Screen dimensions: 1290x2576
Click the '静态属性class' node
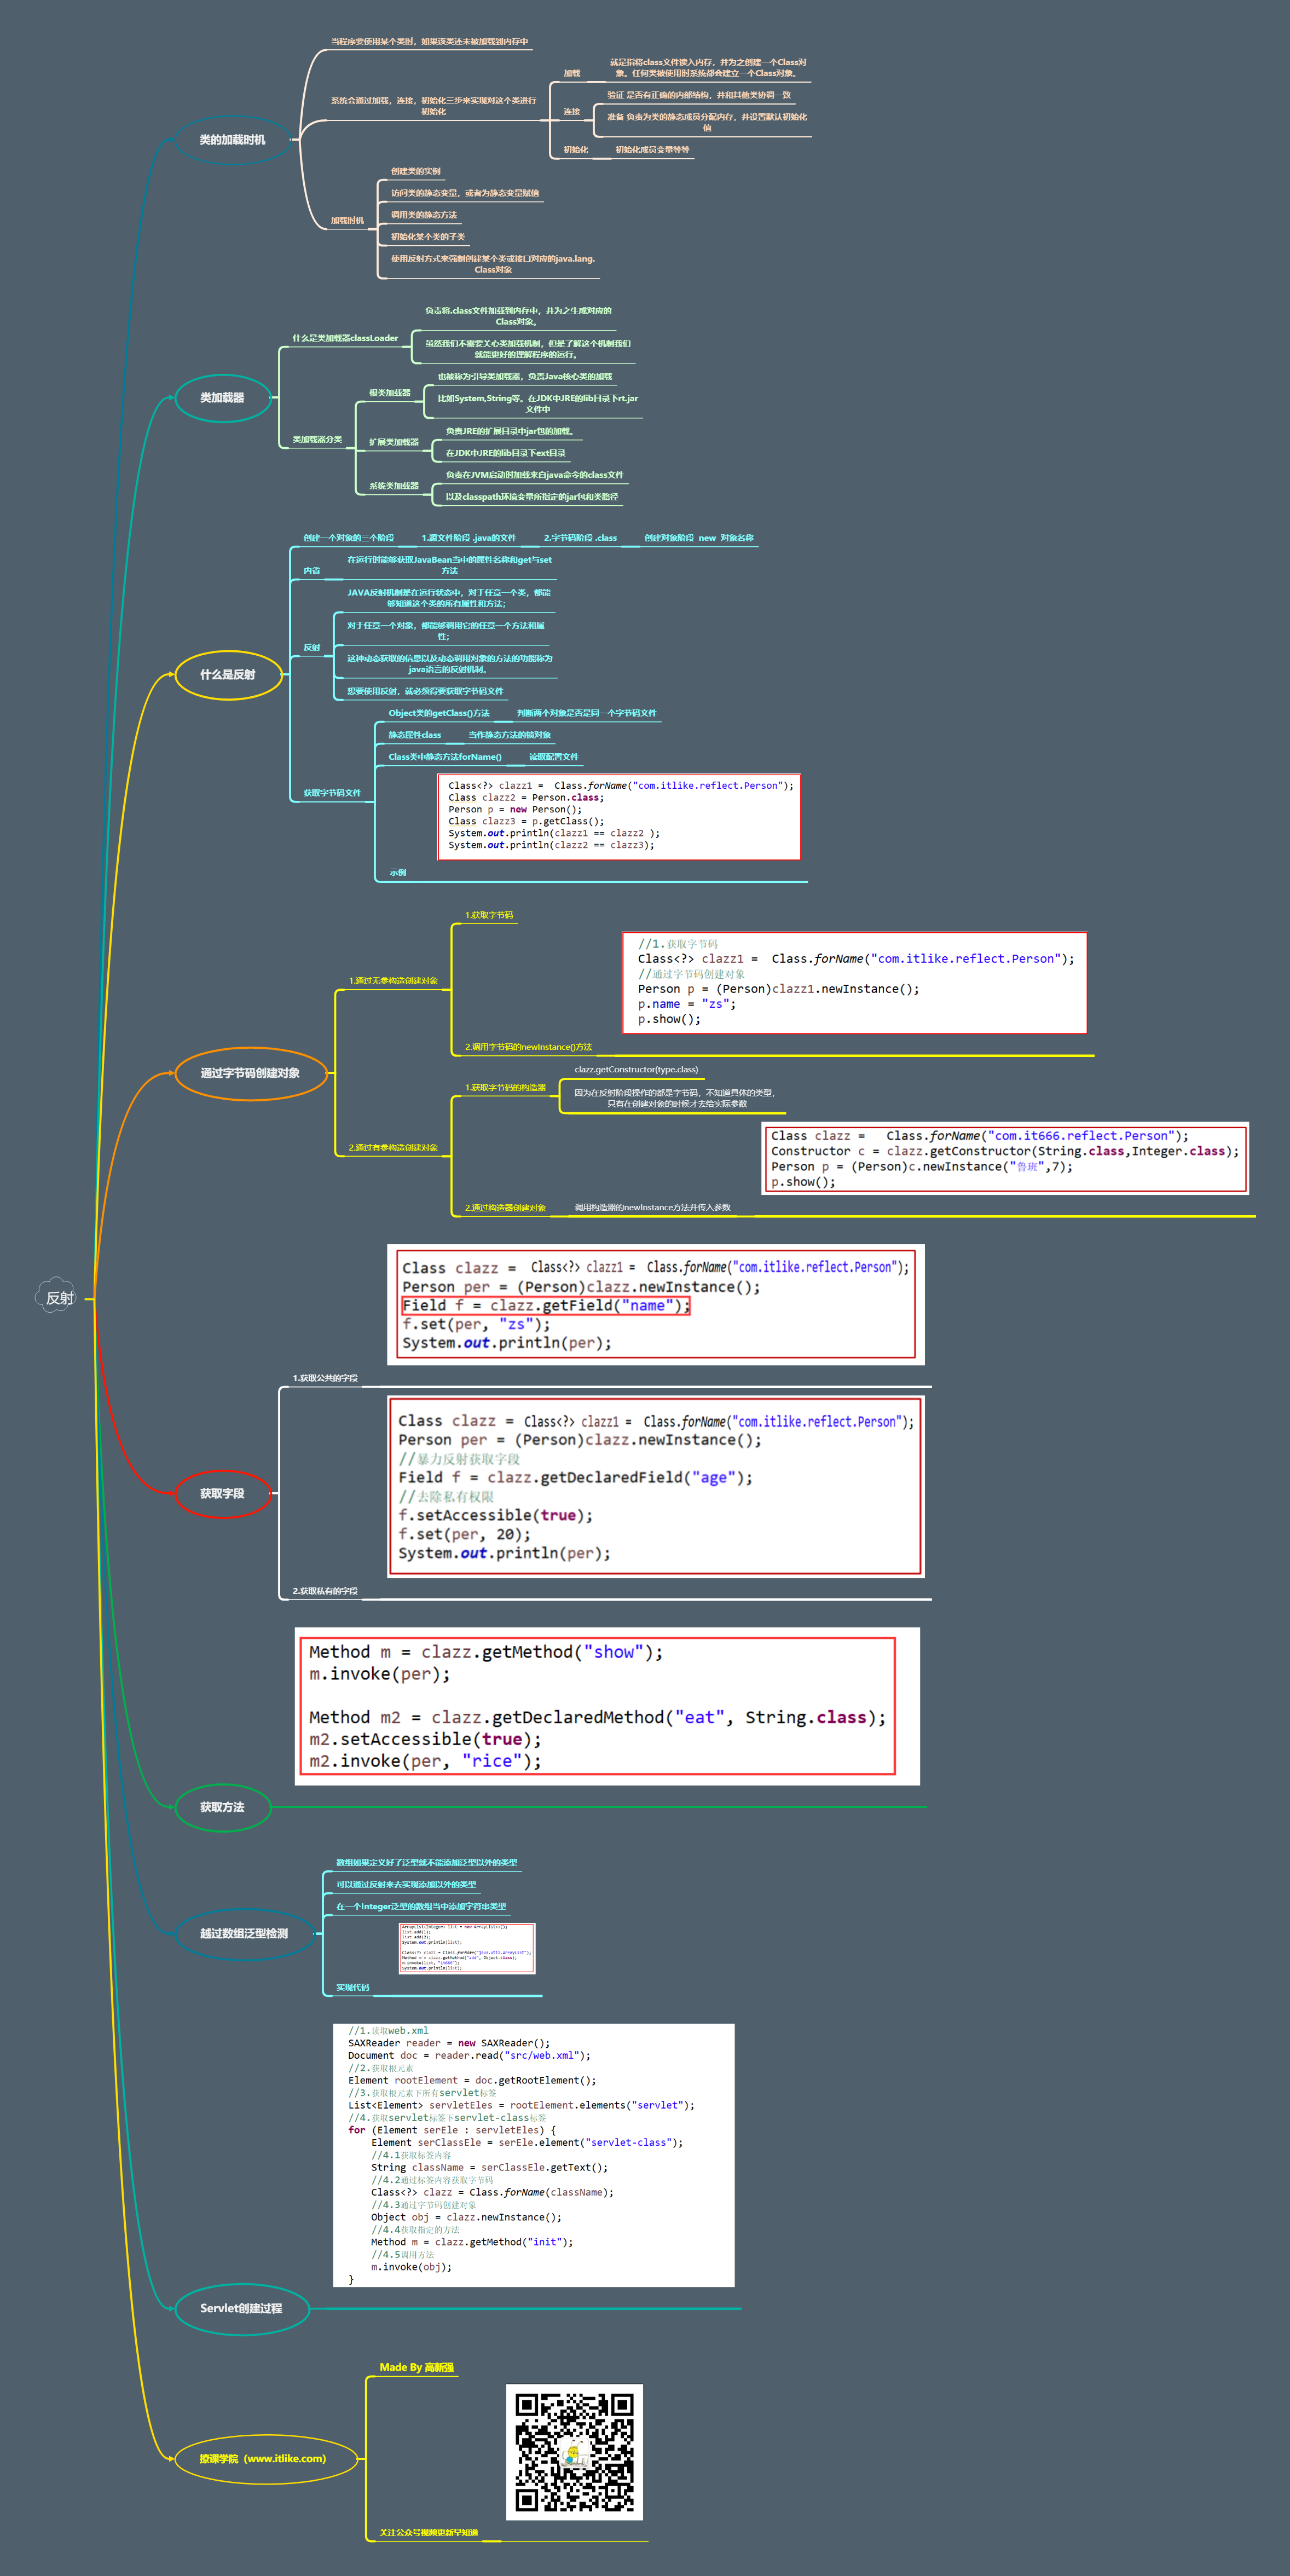coord(414,735)
